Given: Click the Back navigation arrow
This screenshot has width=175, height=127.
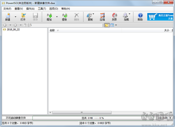Looking at the screenshot, I should click(5, 25).
